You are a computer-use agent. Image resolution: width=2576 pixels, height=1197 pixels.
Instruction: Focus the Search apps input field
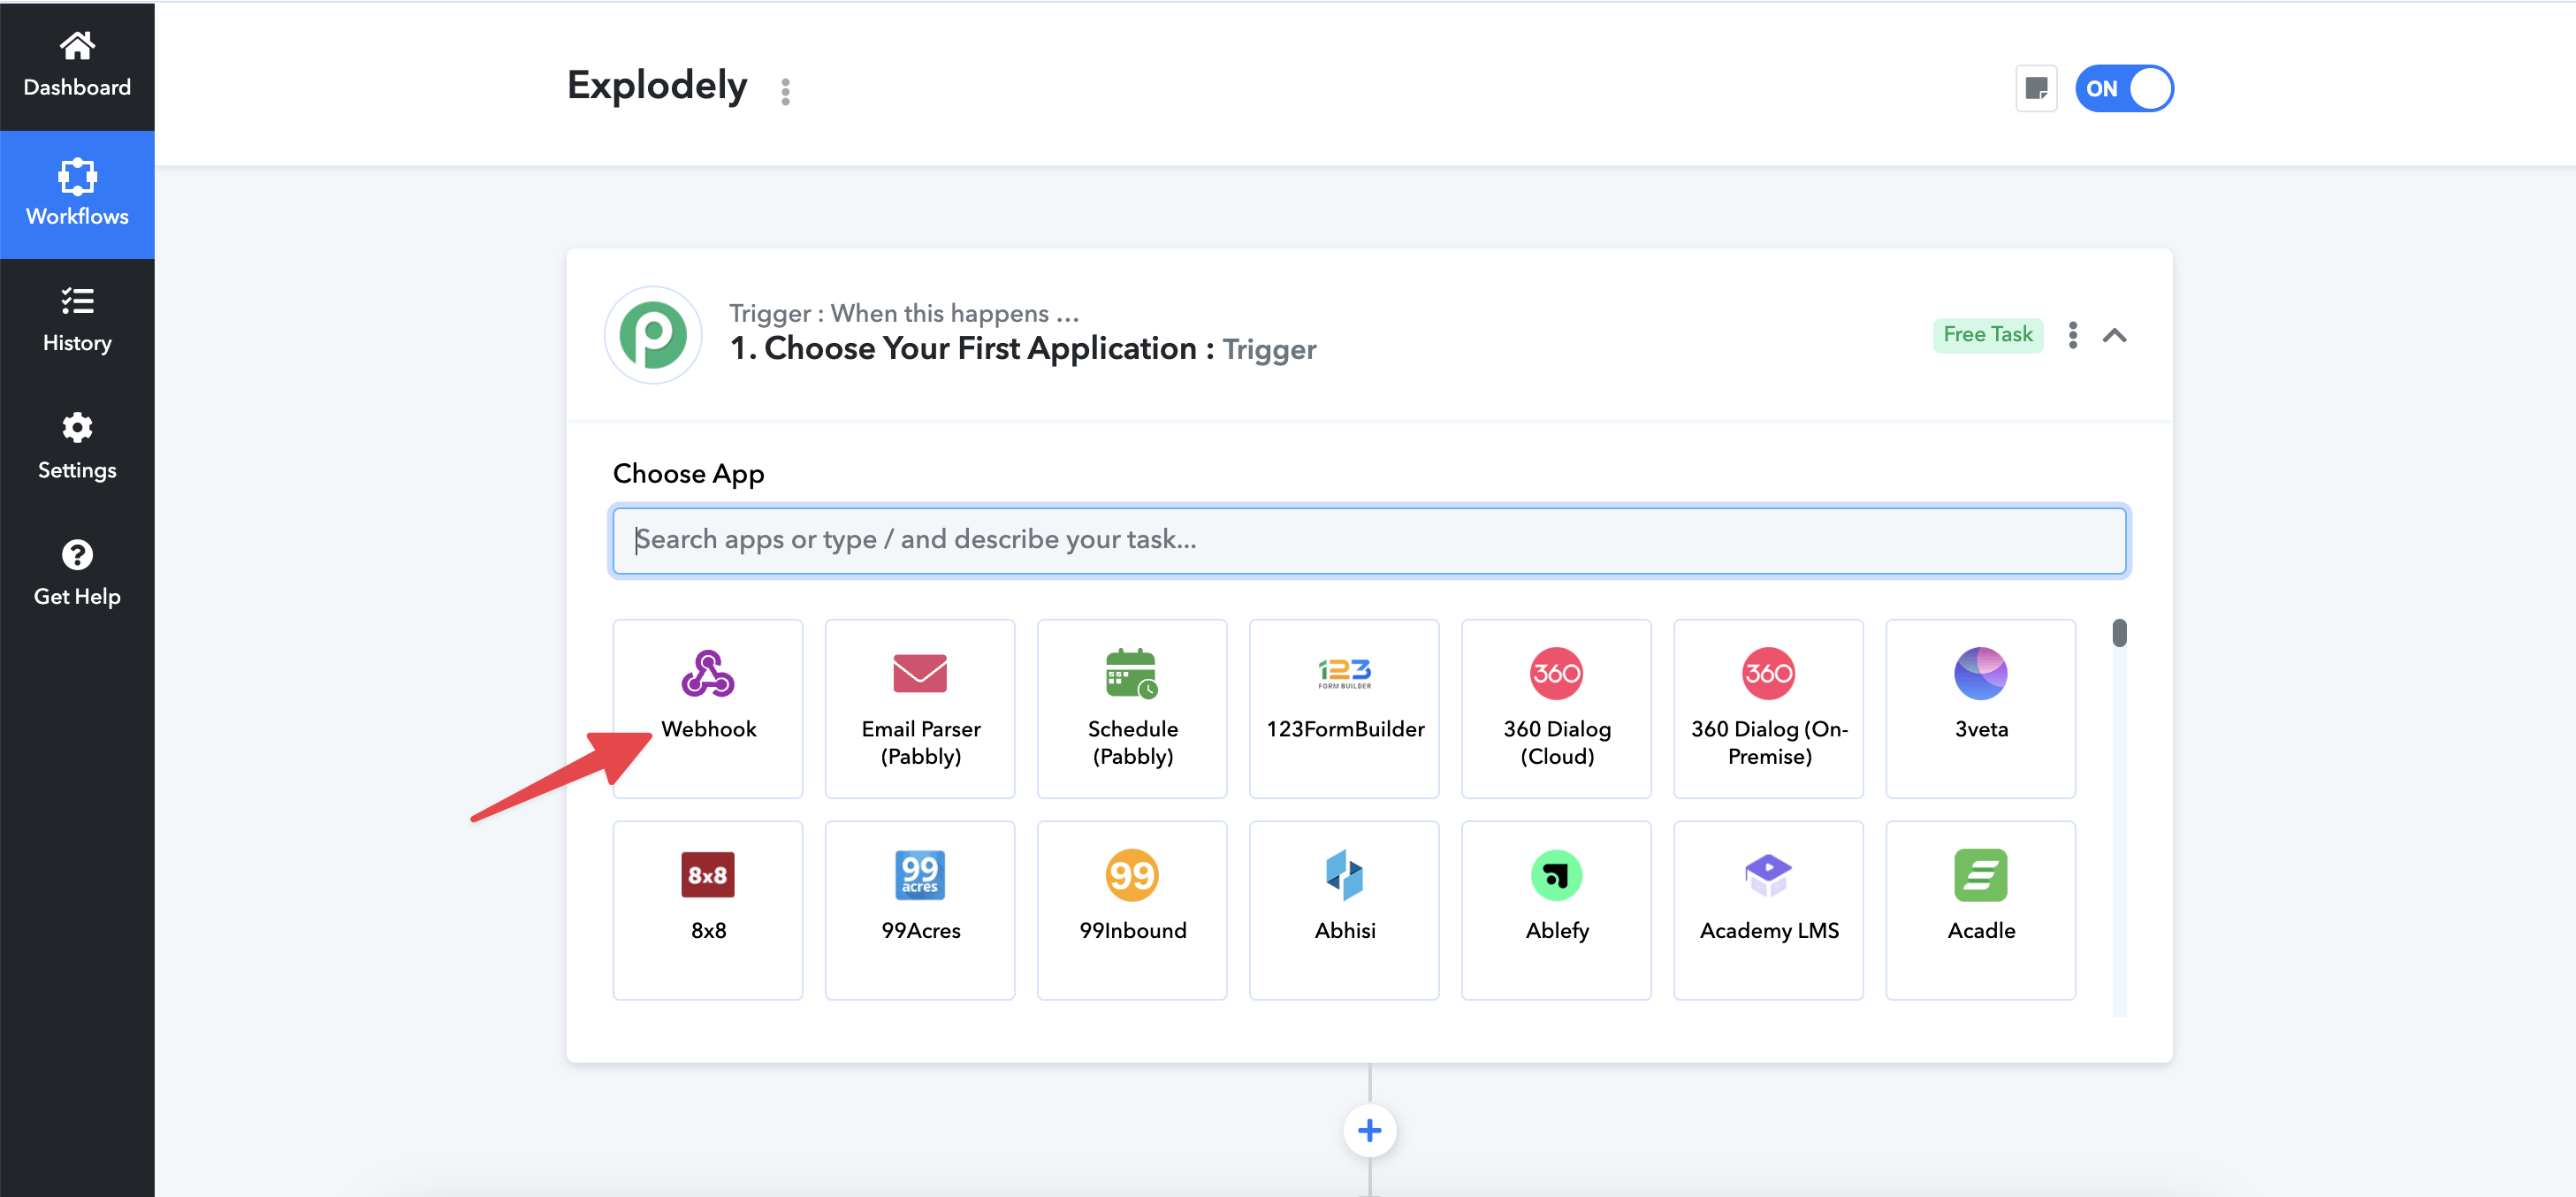pyautogui.click(x=1369, y=540)
